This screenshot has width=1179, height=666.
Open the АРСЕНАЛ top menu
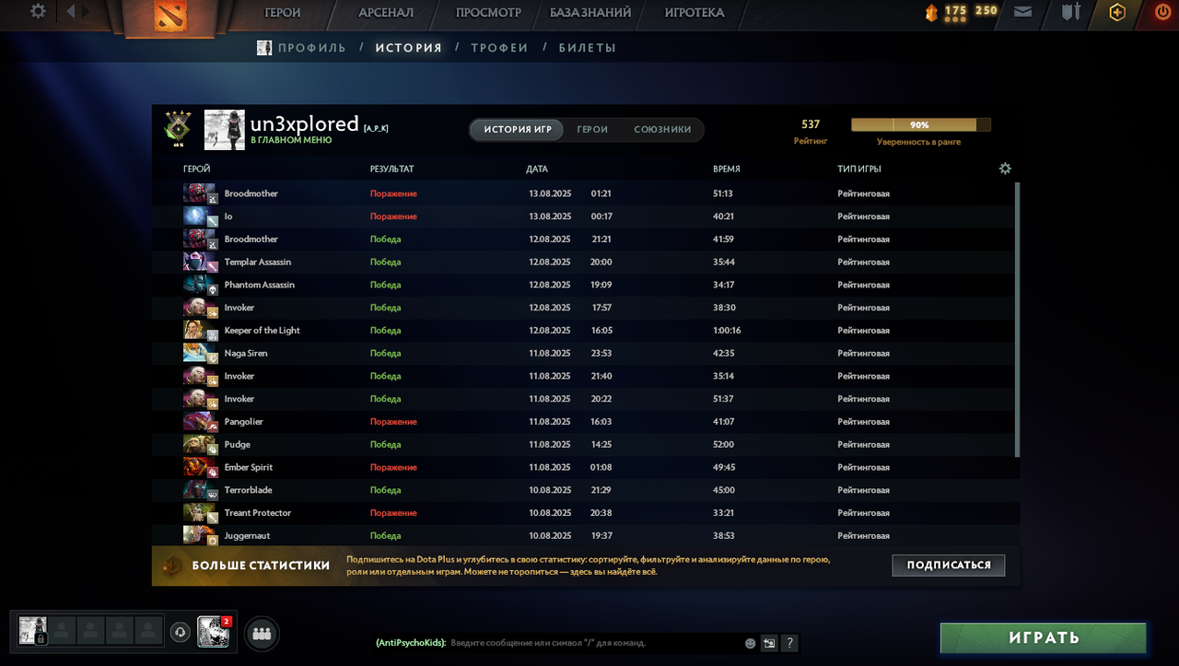386,13
